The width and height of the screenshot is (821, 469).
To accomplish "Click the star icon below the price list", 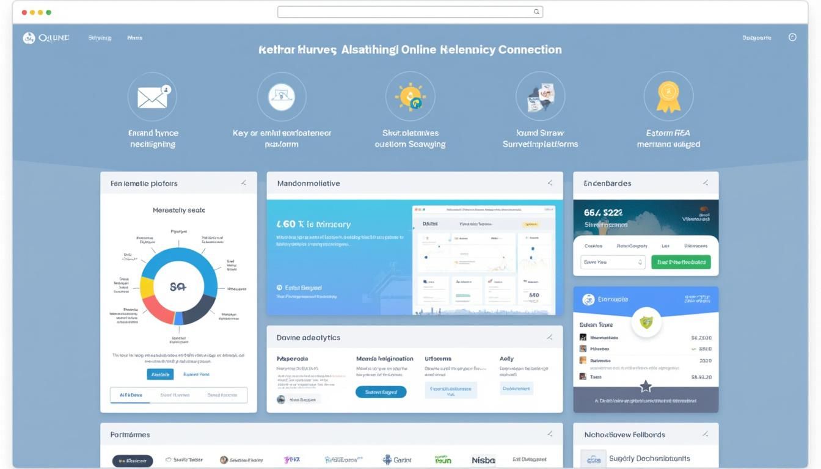I will click(x=645, y=385).
